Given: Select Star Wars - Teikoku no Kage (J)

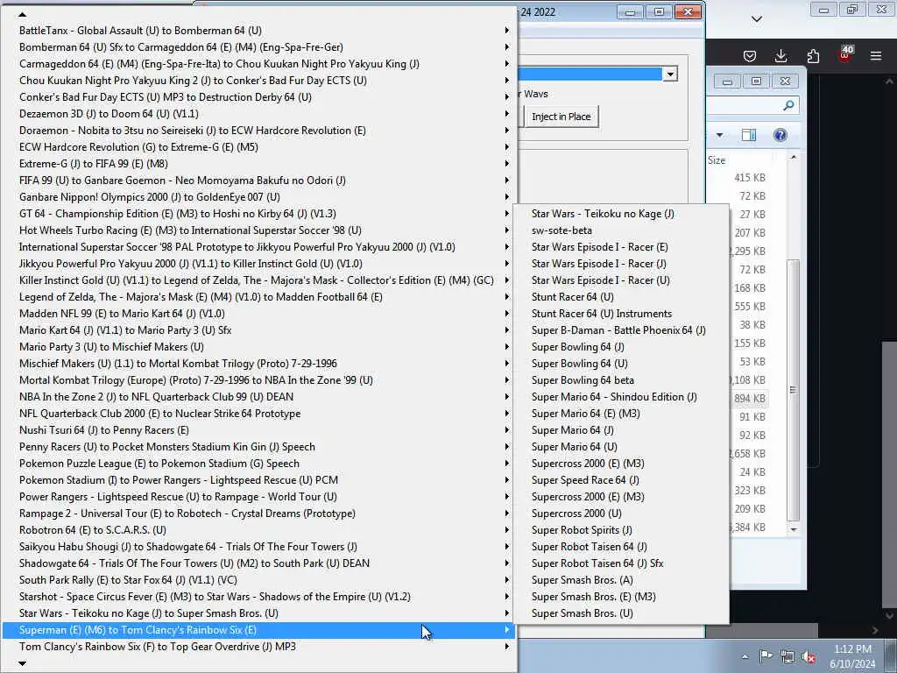Looking at the screenshot, I should click(x=621, y=214).
